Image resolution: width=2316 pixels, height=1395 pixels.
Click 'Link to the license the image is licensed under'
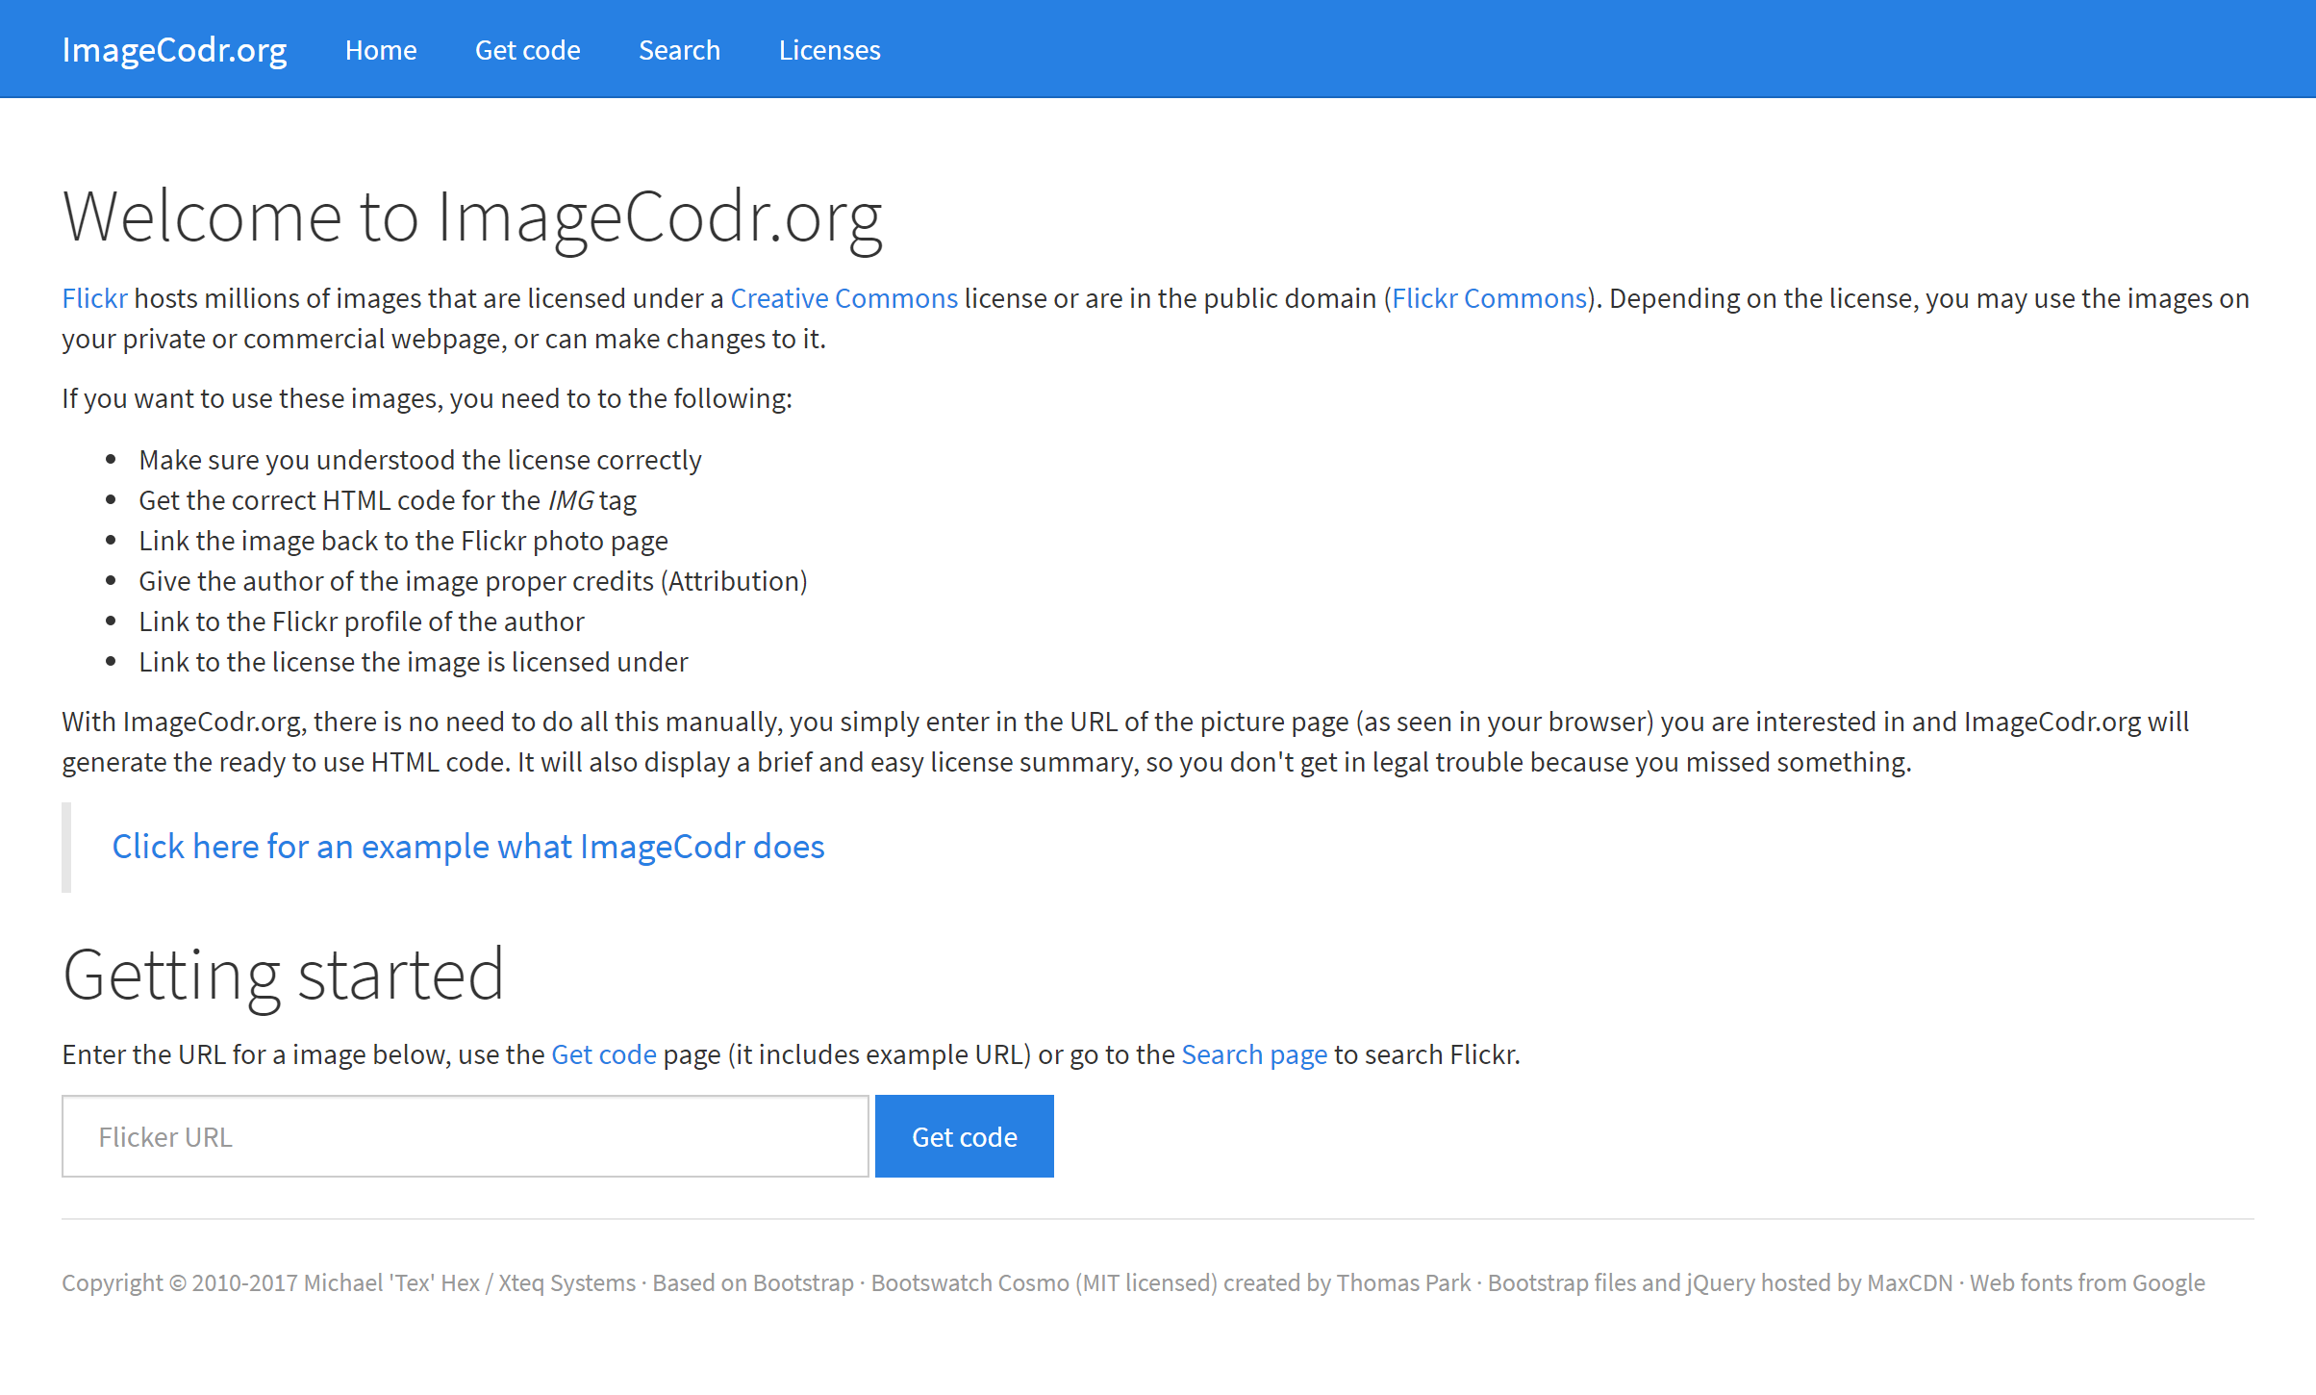click(413, 662)
